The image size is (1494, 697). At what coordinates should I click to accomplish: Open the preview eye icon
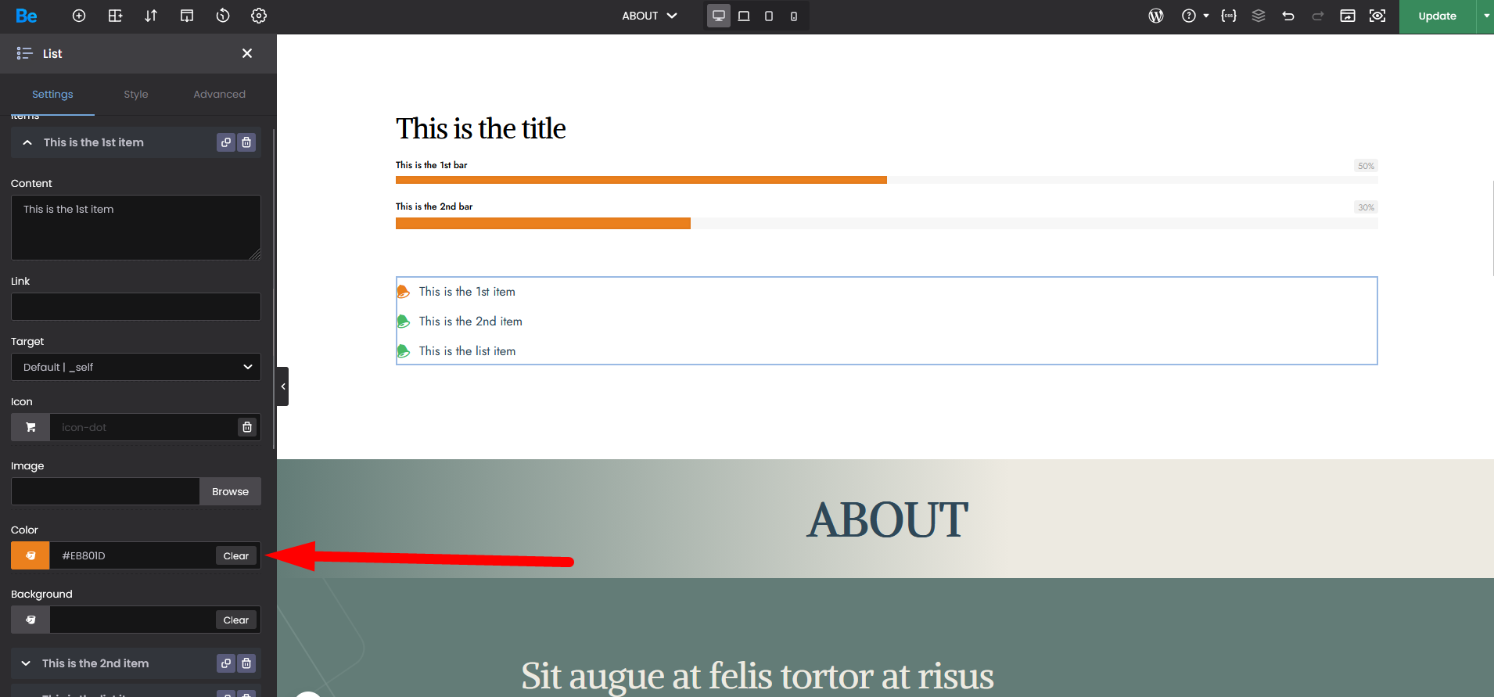click(x=1377, y=16)
